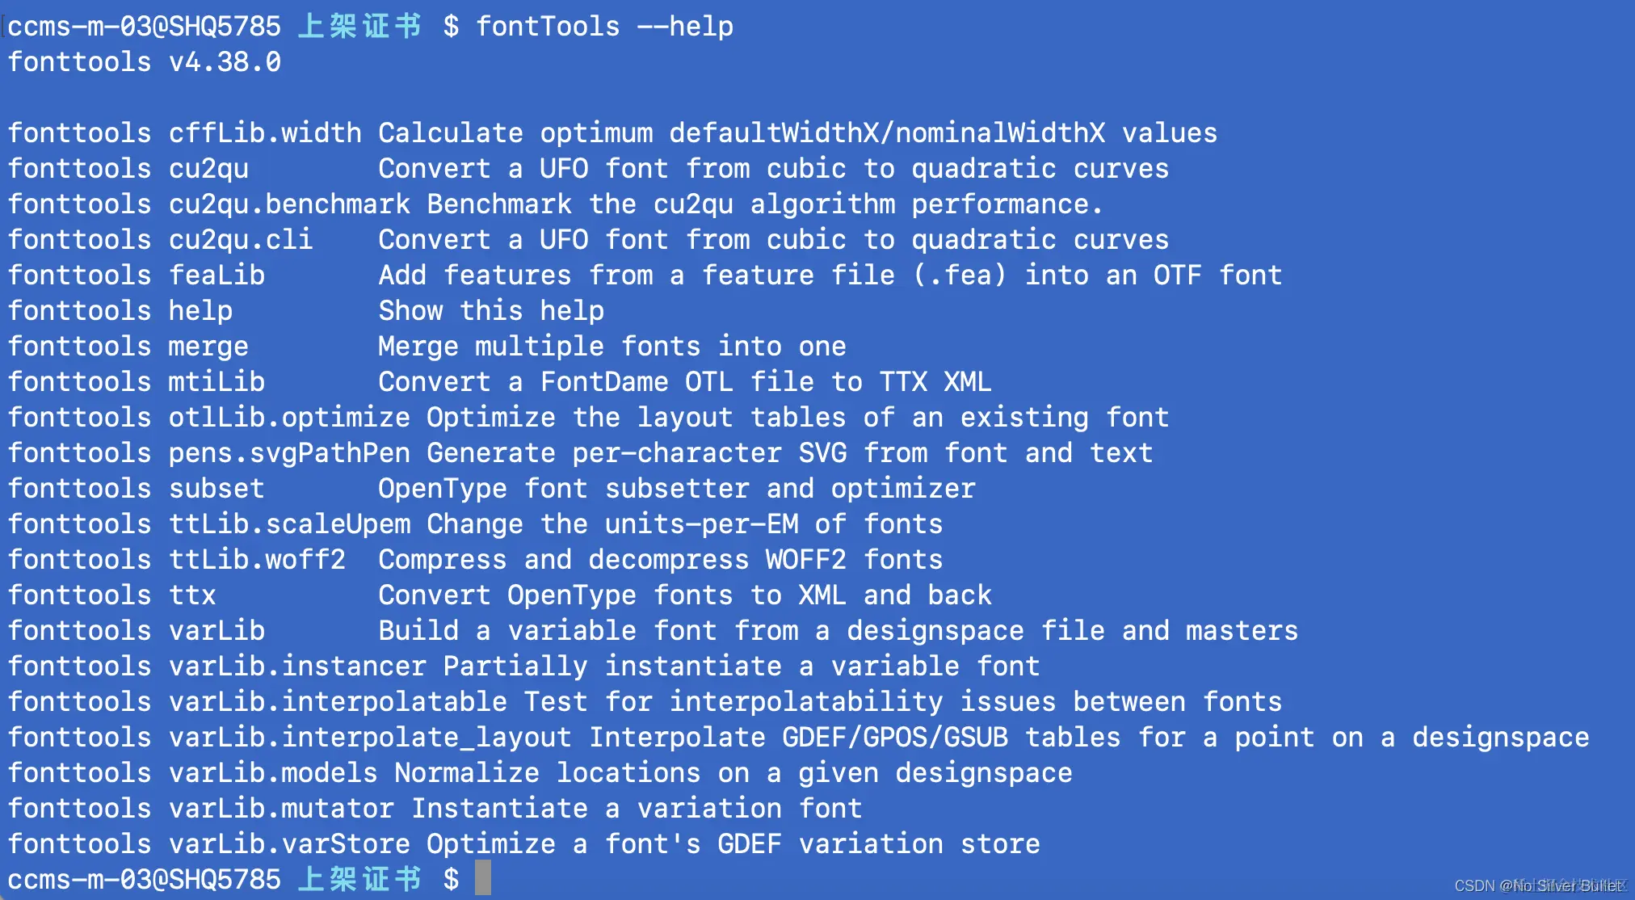Screen dimensions: 1635x900
Task: Click the "feaLib" subcommand name
Action: click(216, 275)
